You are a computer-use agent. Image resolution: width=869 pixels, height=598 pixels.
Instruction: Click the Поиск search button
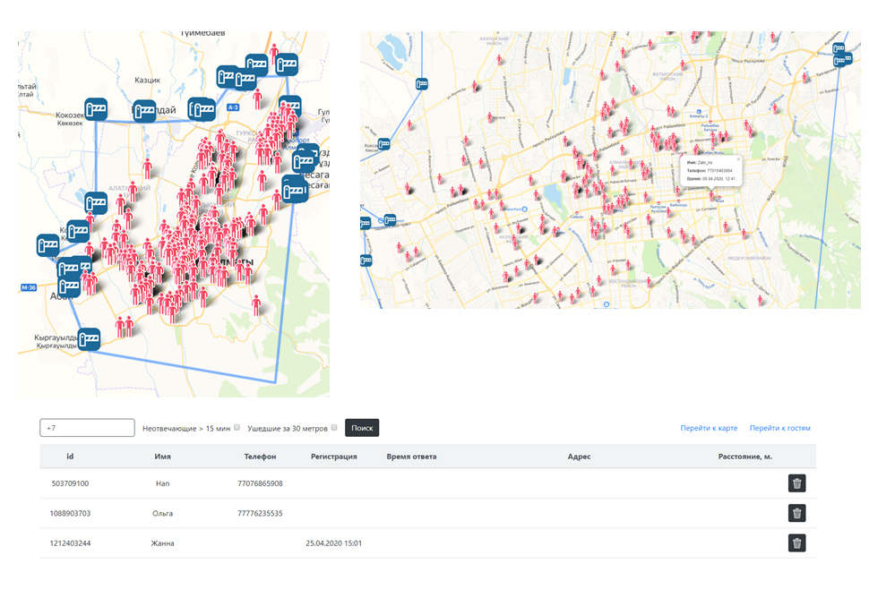pyautogui.click(x=362, y=427)
